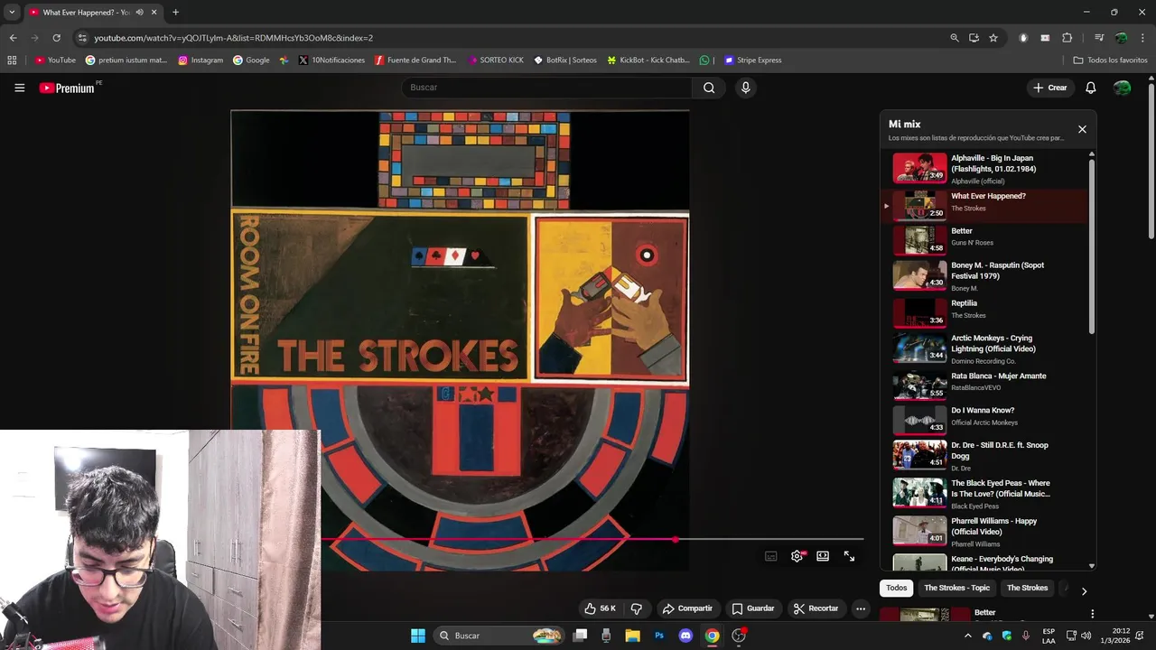
Task: Open the Stripe Express bookmark
Action: (753, 60)
